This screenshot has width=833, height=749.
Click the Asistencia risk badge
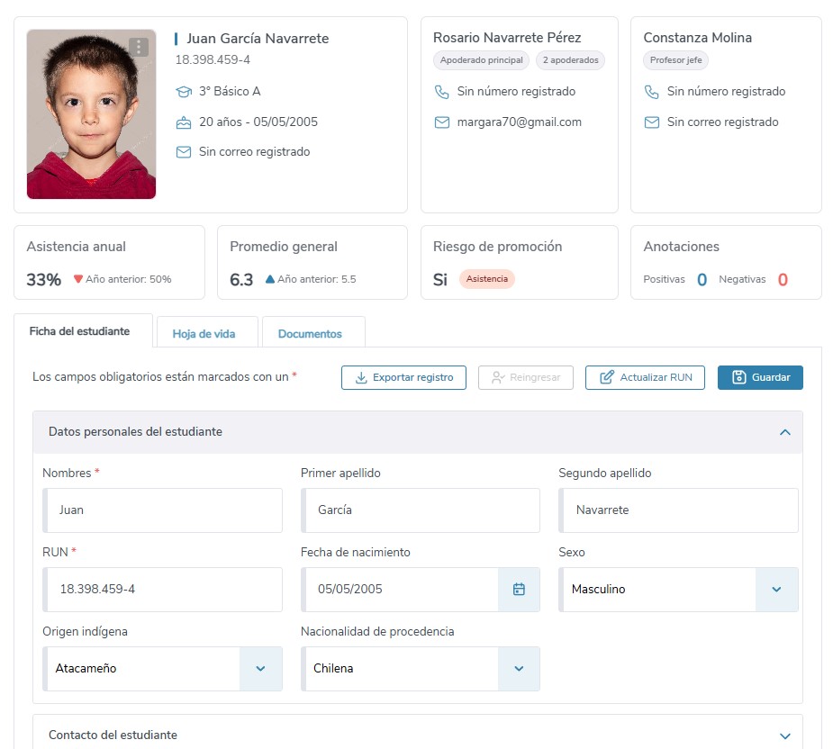[486, 279]
